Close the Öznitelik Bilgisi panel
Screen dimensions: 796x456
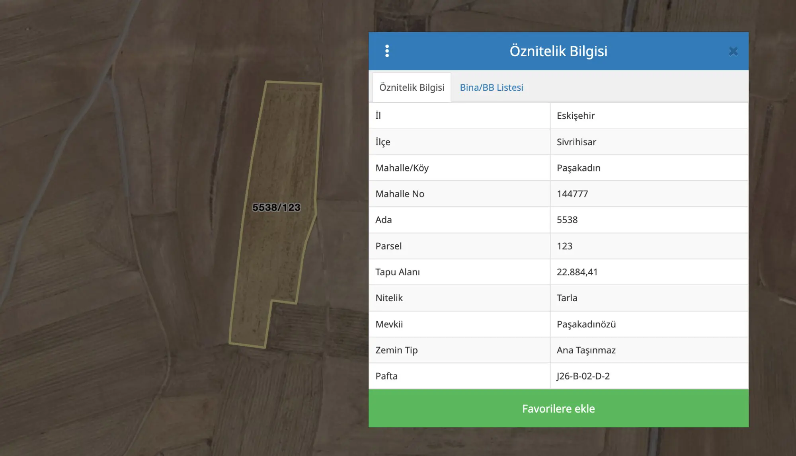point(733,51)
